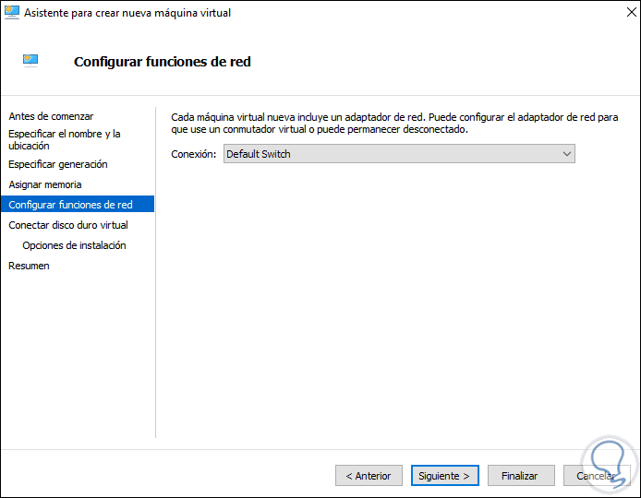Go to 'Conectar disco duro virtual' step
Screen dimensions: 641x498
[x=68, y=225]
